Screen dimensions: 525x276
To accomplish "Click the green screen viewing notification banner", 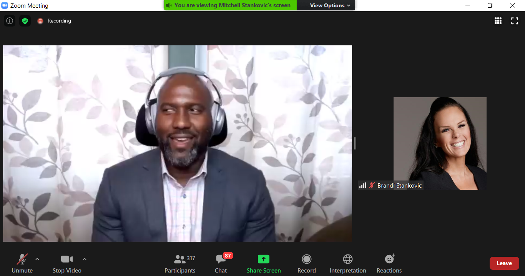I will click(231, 5).
